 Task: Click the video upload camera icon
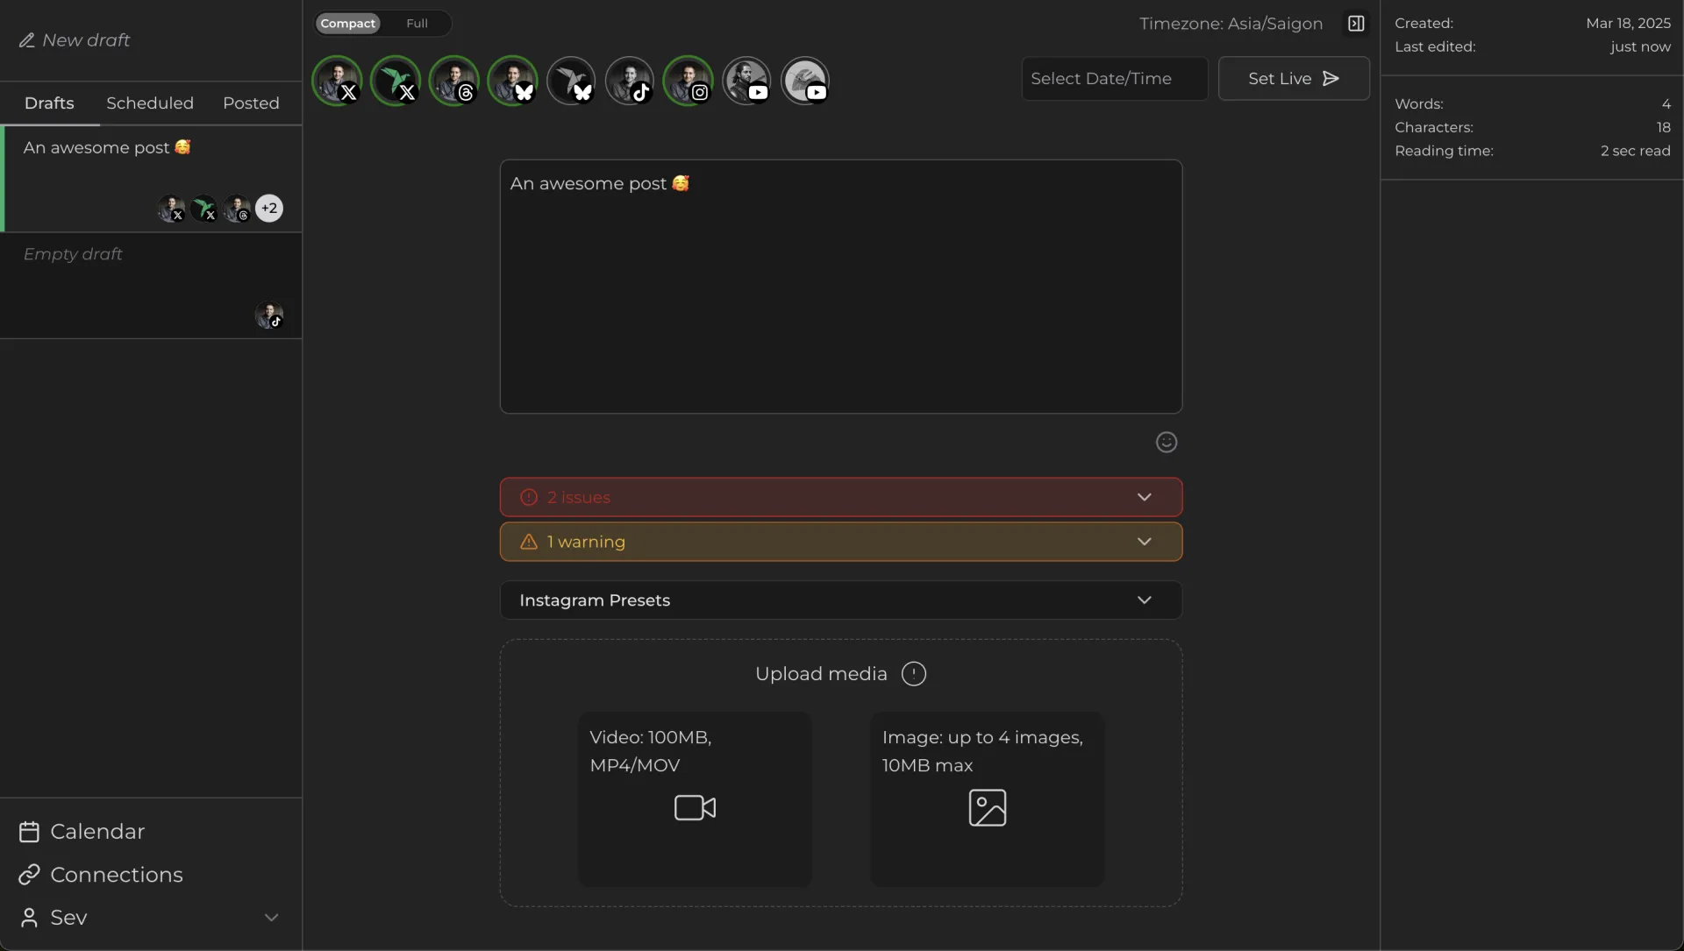(695, 807)
